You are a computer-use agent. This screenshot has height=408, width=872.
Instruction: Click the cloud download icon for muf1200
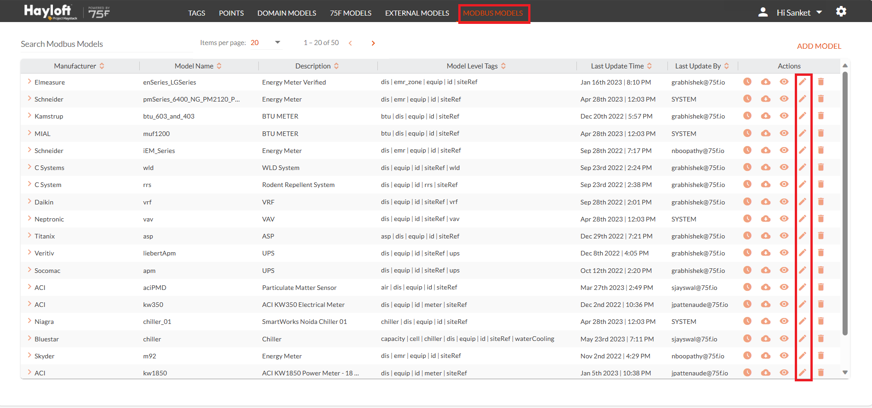(766, 133)
